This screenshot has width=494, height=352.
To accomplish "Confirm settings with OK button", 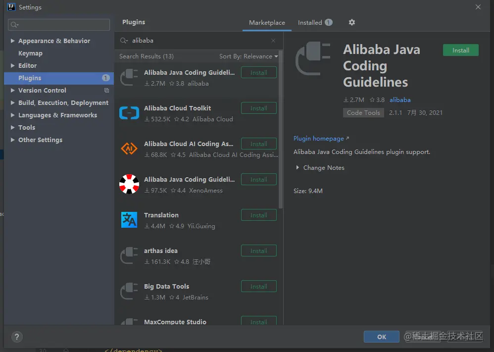I will pyautogui.click(x=382, y=337).
